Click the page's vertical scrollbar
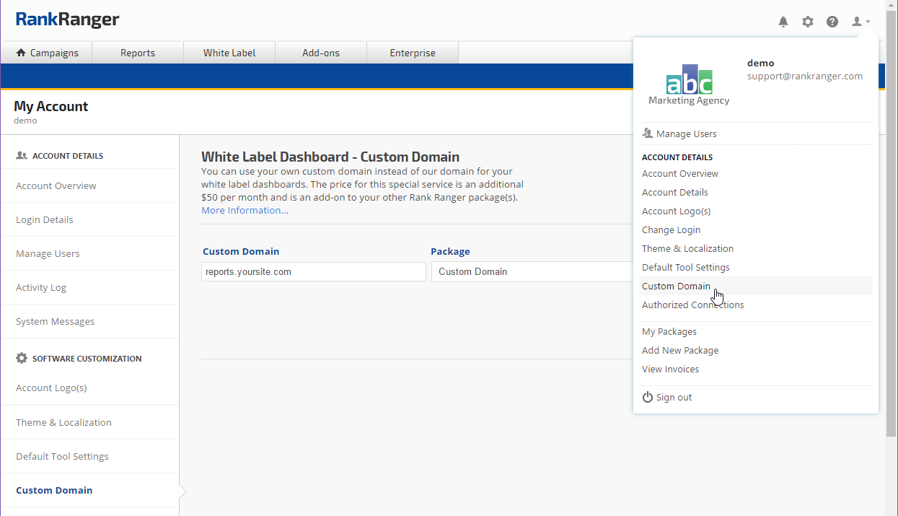This screenshot has width=898, height=516. (x=892, y=217)
